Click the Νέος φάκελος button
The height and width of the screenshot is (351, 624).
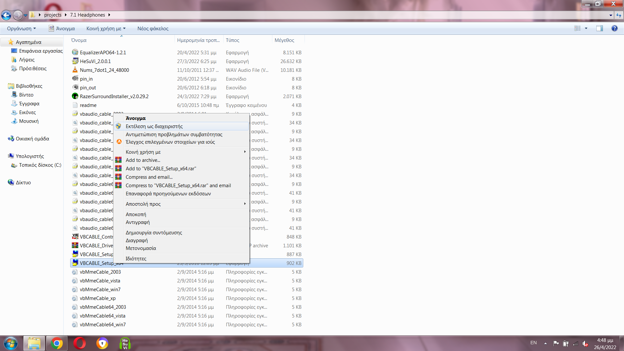click(x=153, y=29)
